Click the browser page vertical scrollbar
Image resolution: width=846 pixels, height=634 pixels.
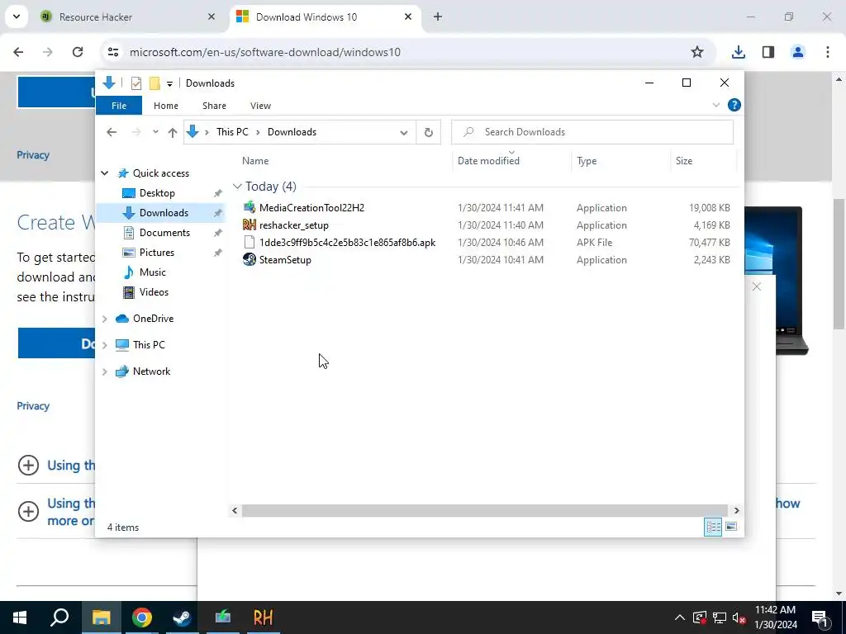click(x=839, y=264)
